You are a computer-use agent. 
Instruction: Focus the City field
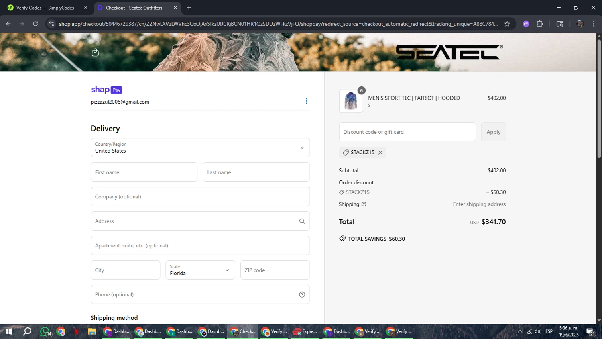click(x=125, y=270)
